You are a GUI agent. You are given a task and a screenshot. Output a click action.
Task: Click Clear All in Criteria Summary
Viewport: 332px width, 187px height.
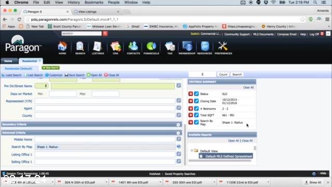coord(248,87)
